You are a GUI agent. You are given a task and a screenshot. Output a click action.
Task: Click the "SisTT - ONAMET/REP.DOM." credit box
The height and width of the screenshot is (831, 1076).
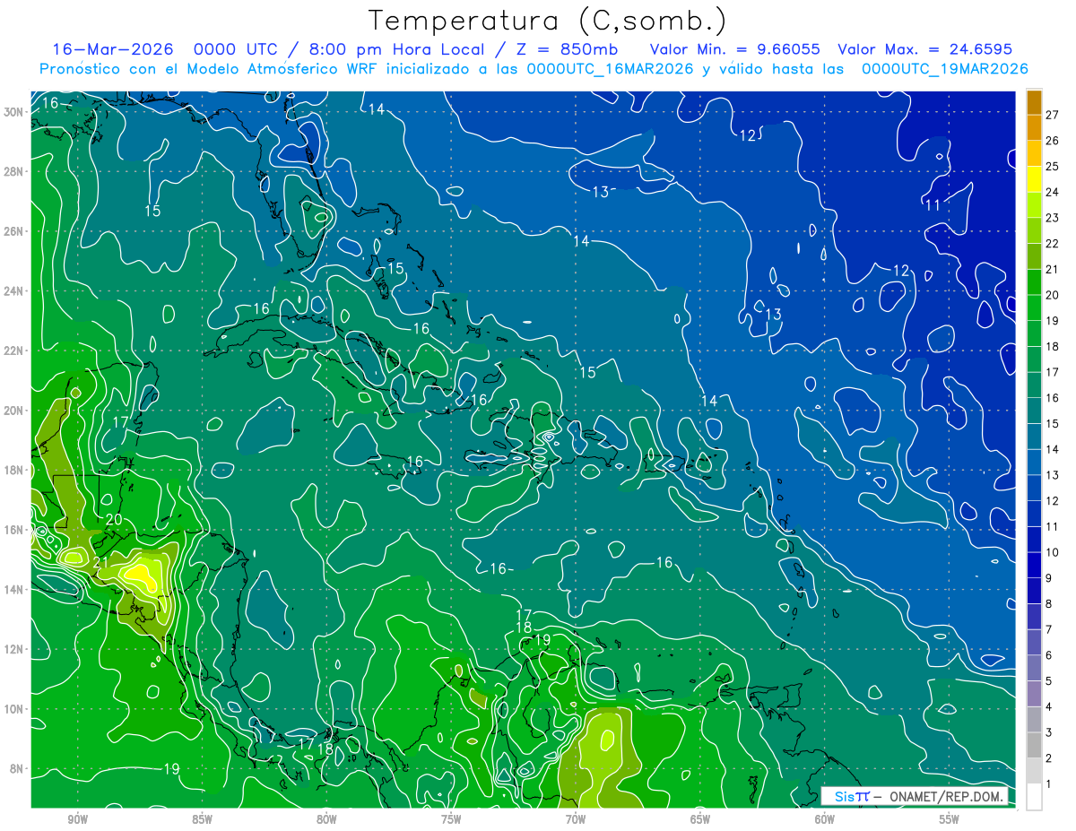tap(914, 796)
